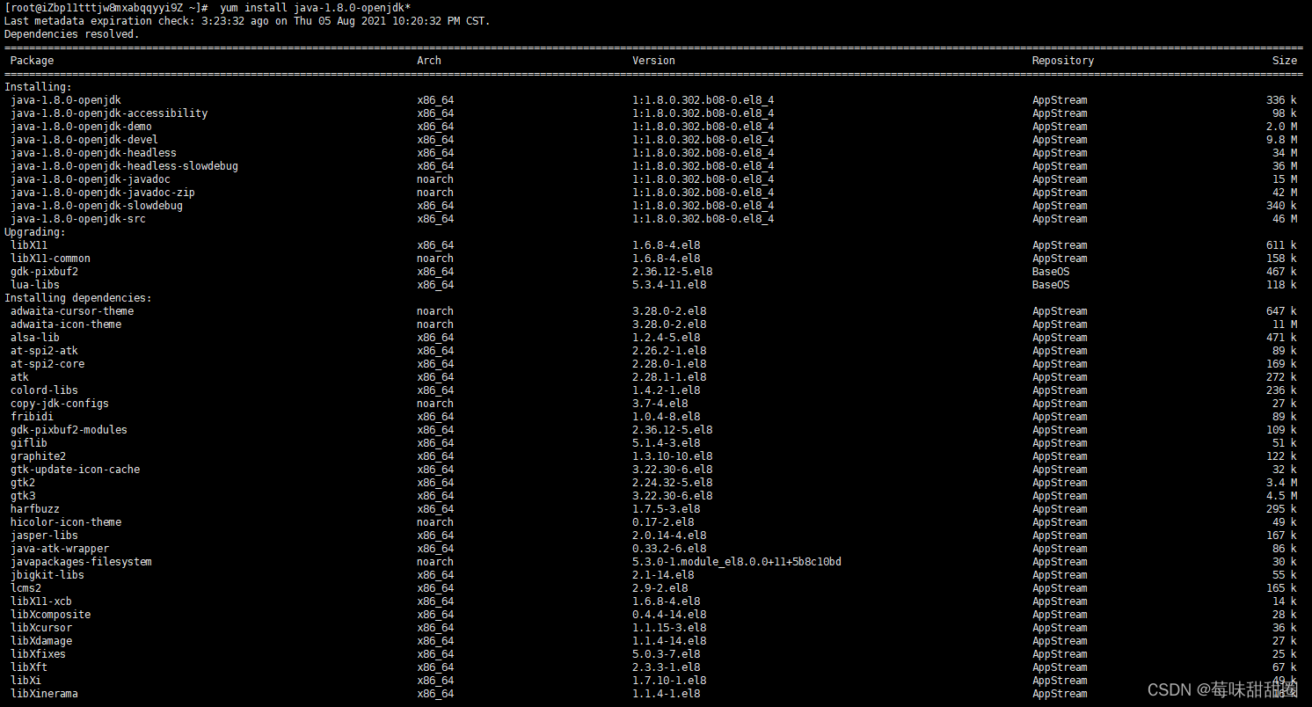
Task: Select the jbigkit-libs package name
Action: click(47, 575)
